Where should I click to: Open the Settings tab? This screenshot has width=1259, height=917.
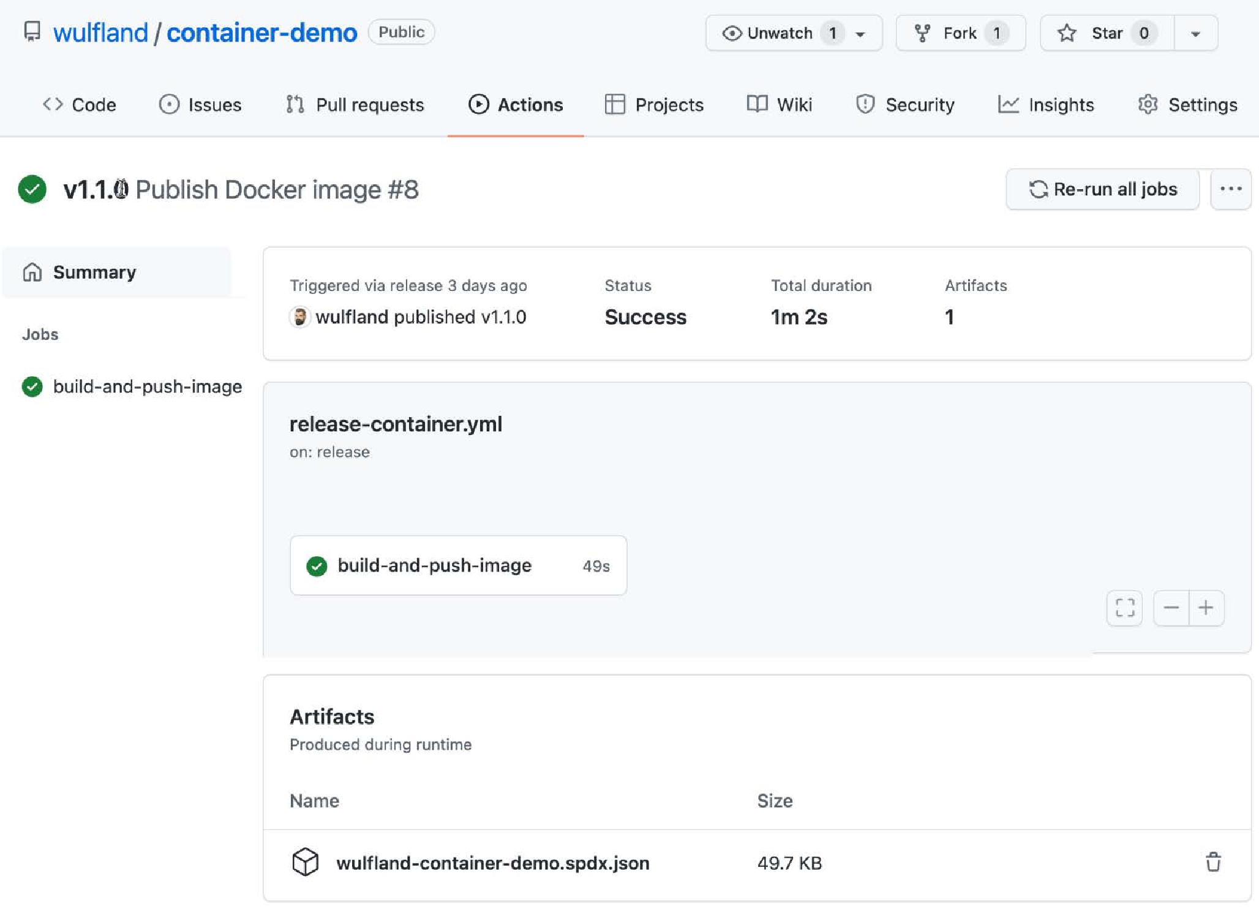tap(1188, 105)
